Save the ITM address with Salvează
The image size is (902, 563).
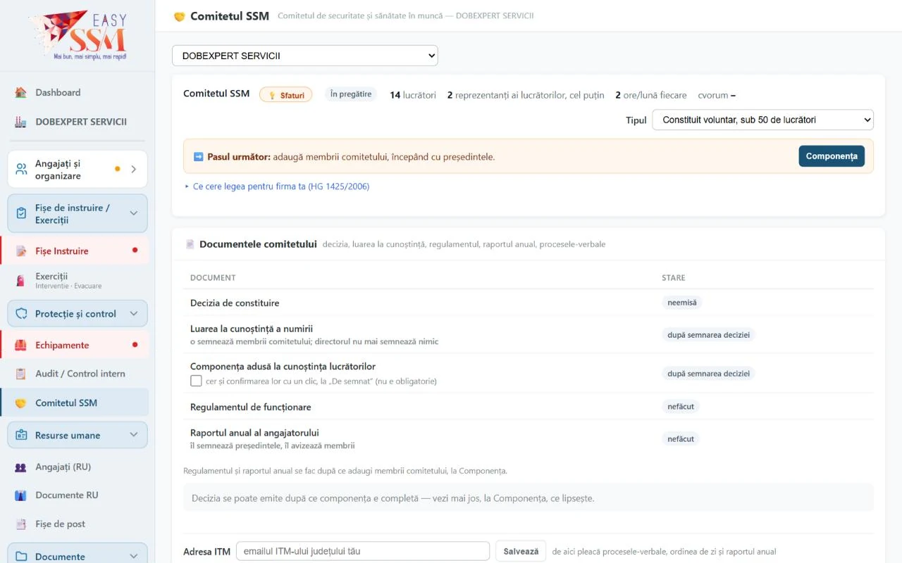coord(521,552)
